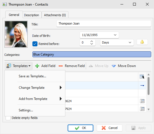Click the Apply button
The image size is (154, 134).
[x=139, y=128]
